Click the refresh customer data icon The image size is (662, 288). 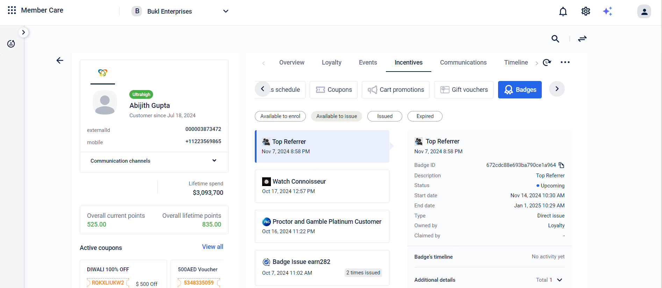point(547,62)
